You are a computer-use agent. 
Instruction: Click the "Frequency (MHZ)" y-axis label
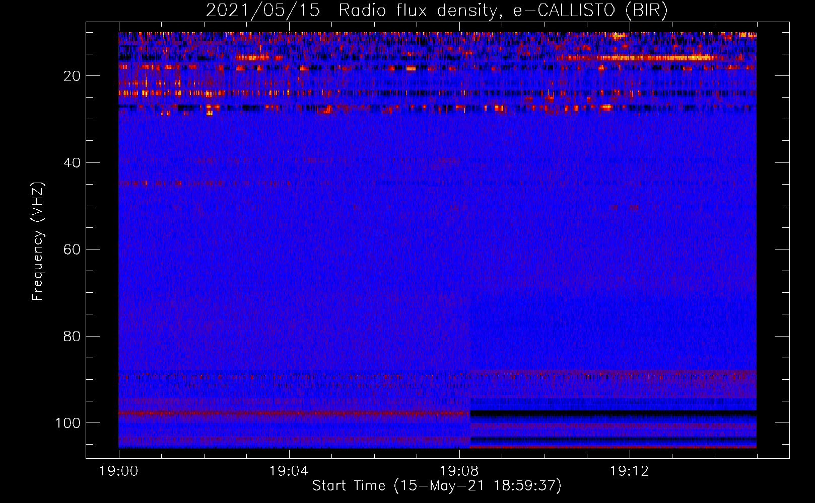38,241
